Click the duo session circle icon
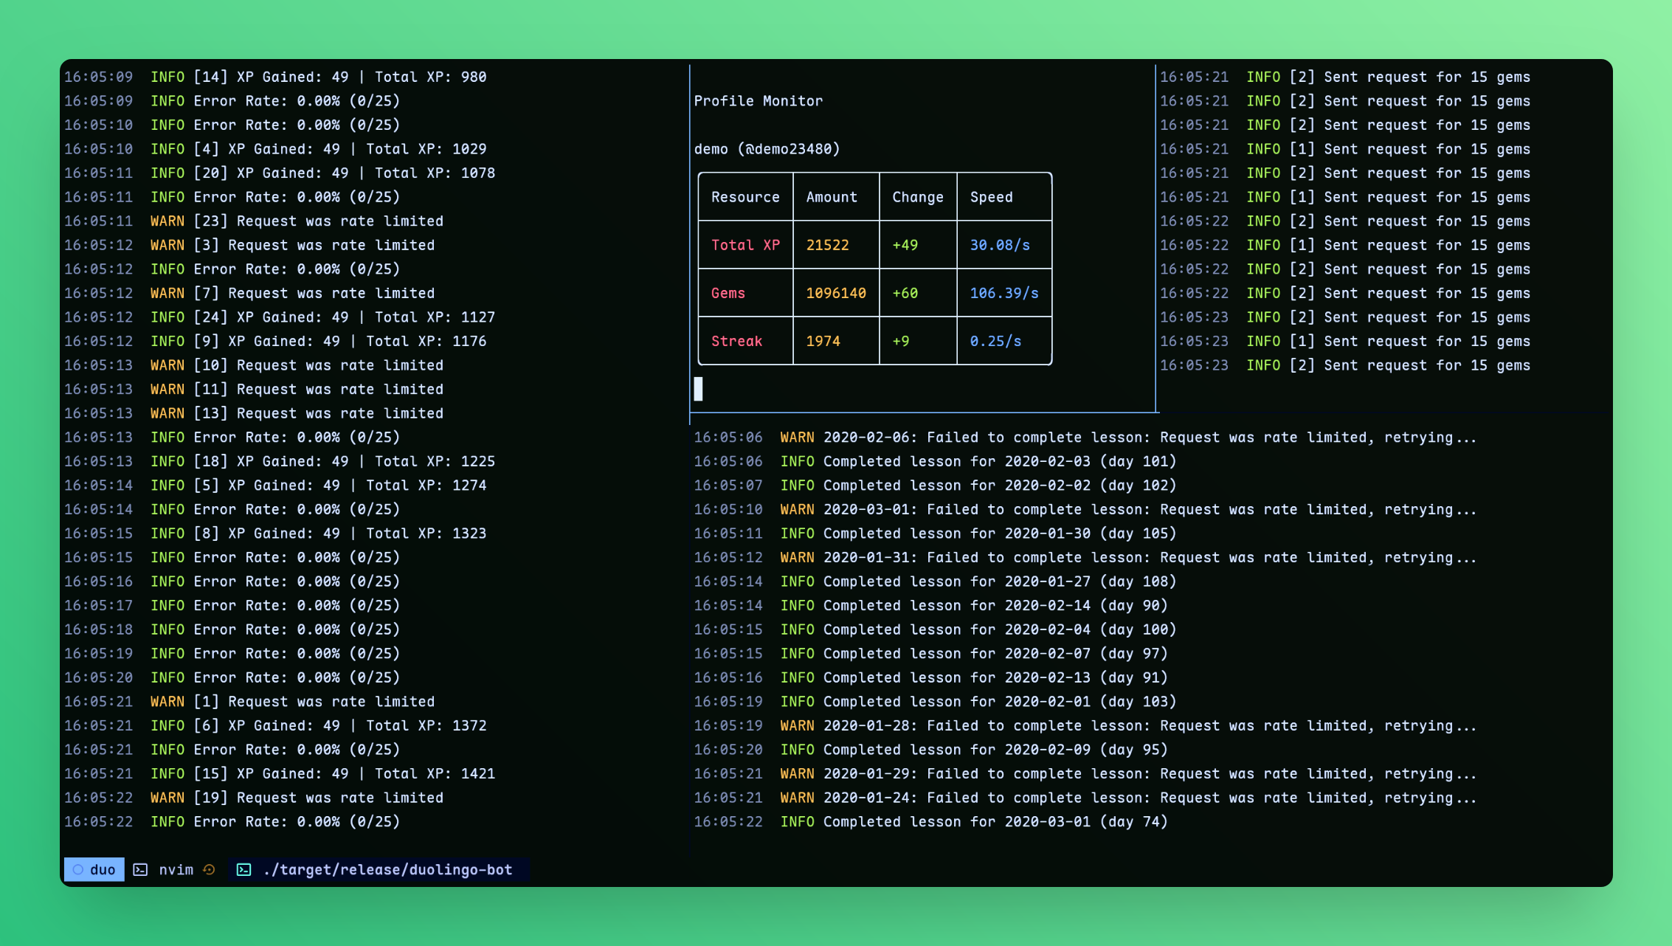This screenshot has height=946, width=1672. tap(77, 869)
